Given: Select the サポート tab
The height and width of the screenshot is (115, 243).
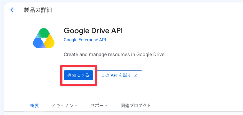Looking at the screenshot, I should pyautogui.click(x=99, y=106).
